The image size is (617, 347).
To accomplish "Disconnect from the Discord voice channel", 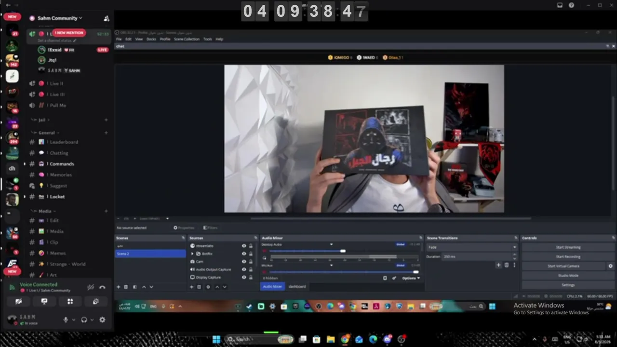I will coord(102,287).
